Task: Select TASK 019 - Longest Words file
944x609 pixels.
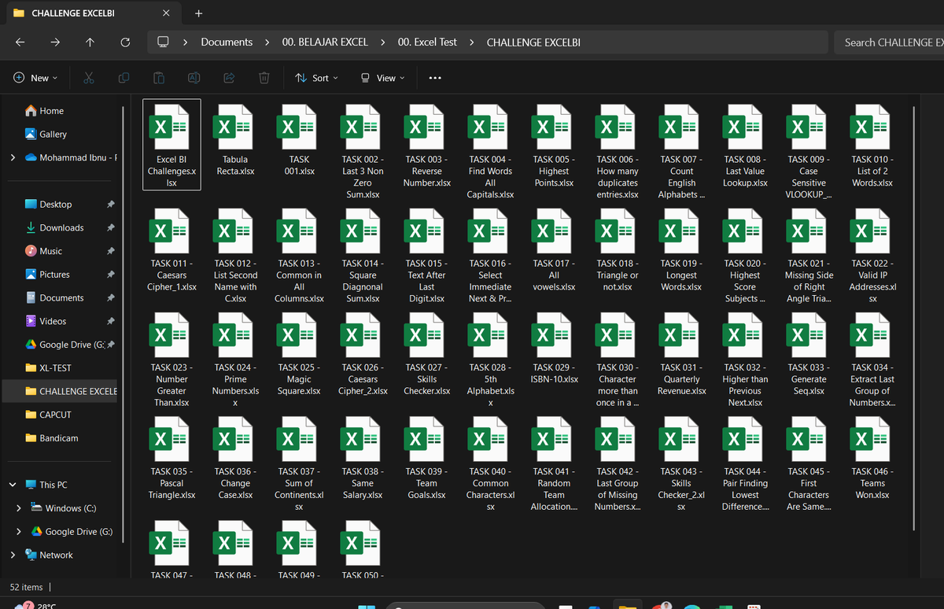Action: (x=681, y=250)
